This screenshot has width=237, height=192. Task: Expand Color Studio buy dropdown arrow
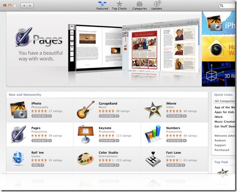118,165
